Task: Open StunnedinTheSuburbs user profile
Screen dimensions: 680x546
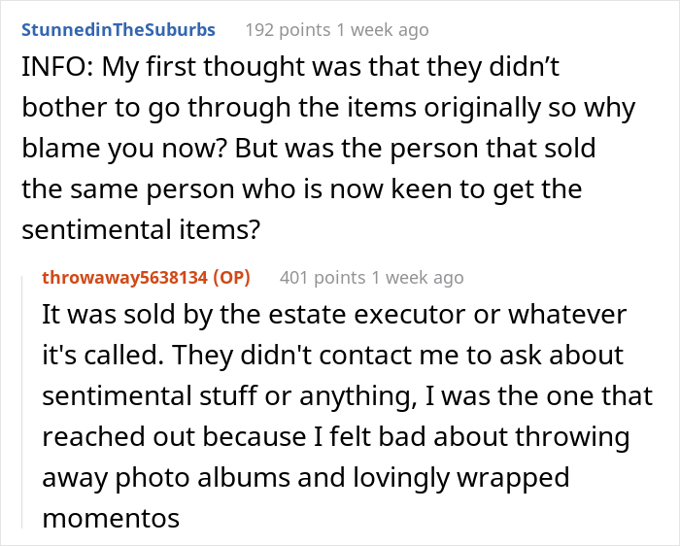Action: [x=119, y=30]
